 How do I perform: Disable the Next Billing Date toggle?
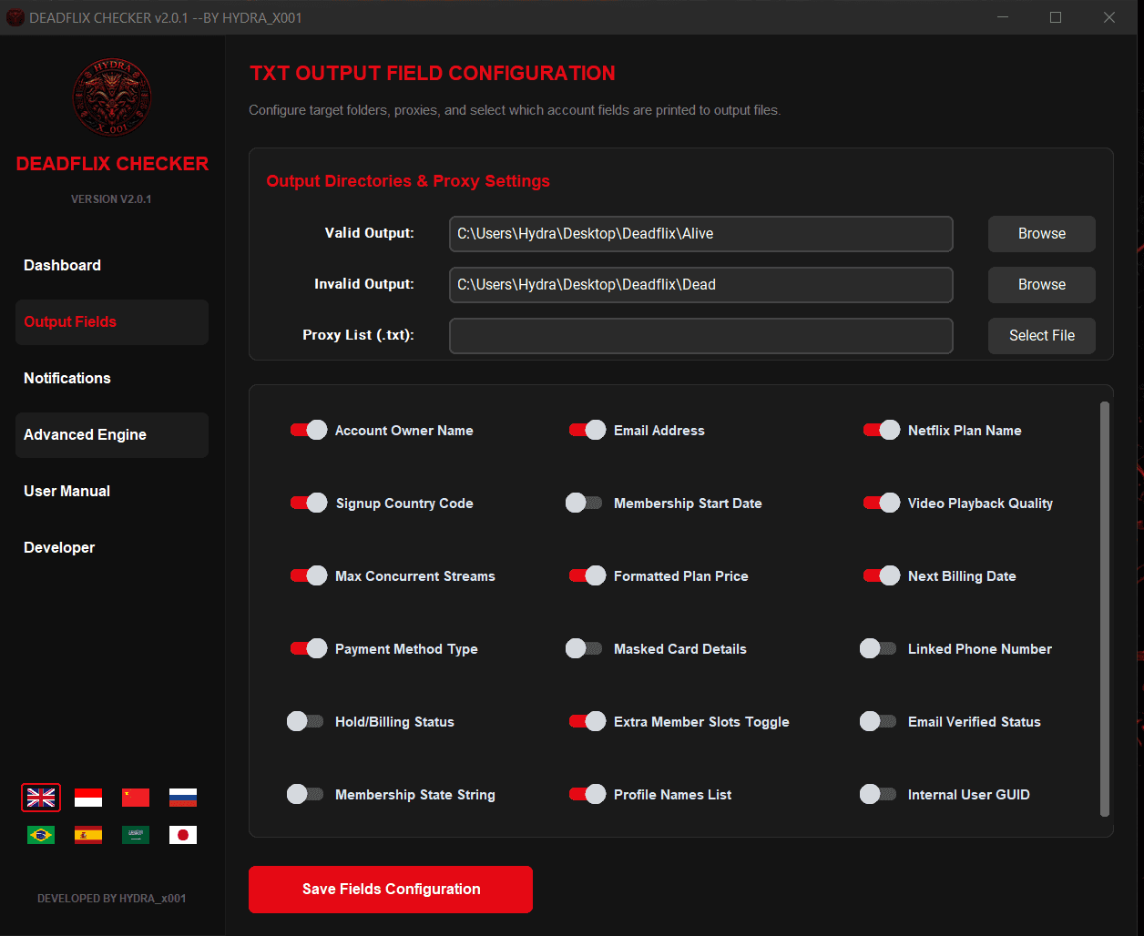pyautogui.click(x=882, y=575)
